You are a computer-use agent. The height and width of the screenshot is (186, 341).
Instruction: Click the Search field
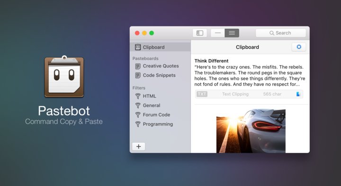click(x=280, y=33)
